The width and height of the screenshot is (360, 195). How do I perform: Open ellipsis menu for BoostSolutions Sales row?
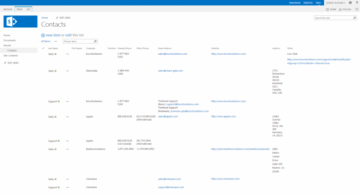[x=67, y=54]
